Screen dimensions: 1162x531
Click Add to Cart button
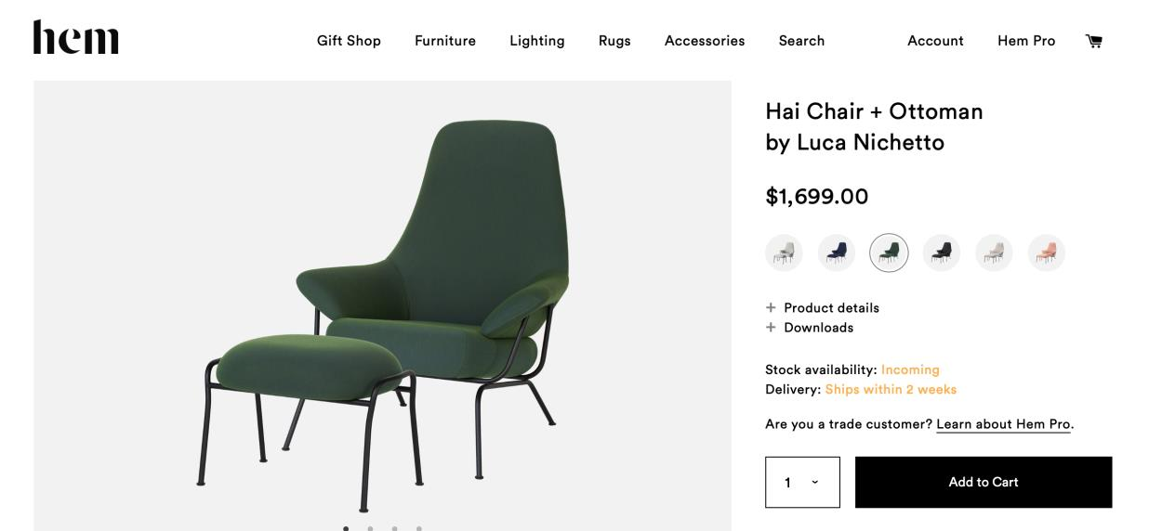(x=983, y=482)
